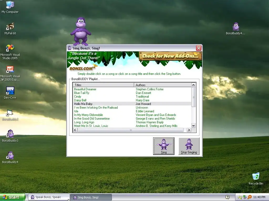This screenshot has width=269, height=201.
Task: Select the song Beautiful Dreamer
Action: pyautogui.click(x=85, y=89)
